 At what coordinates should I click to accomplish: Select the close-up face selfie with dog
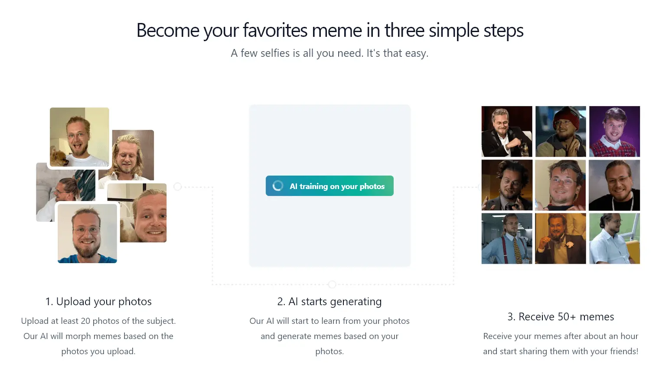[143, 213]
